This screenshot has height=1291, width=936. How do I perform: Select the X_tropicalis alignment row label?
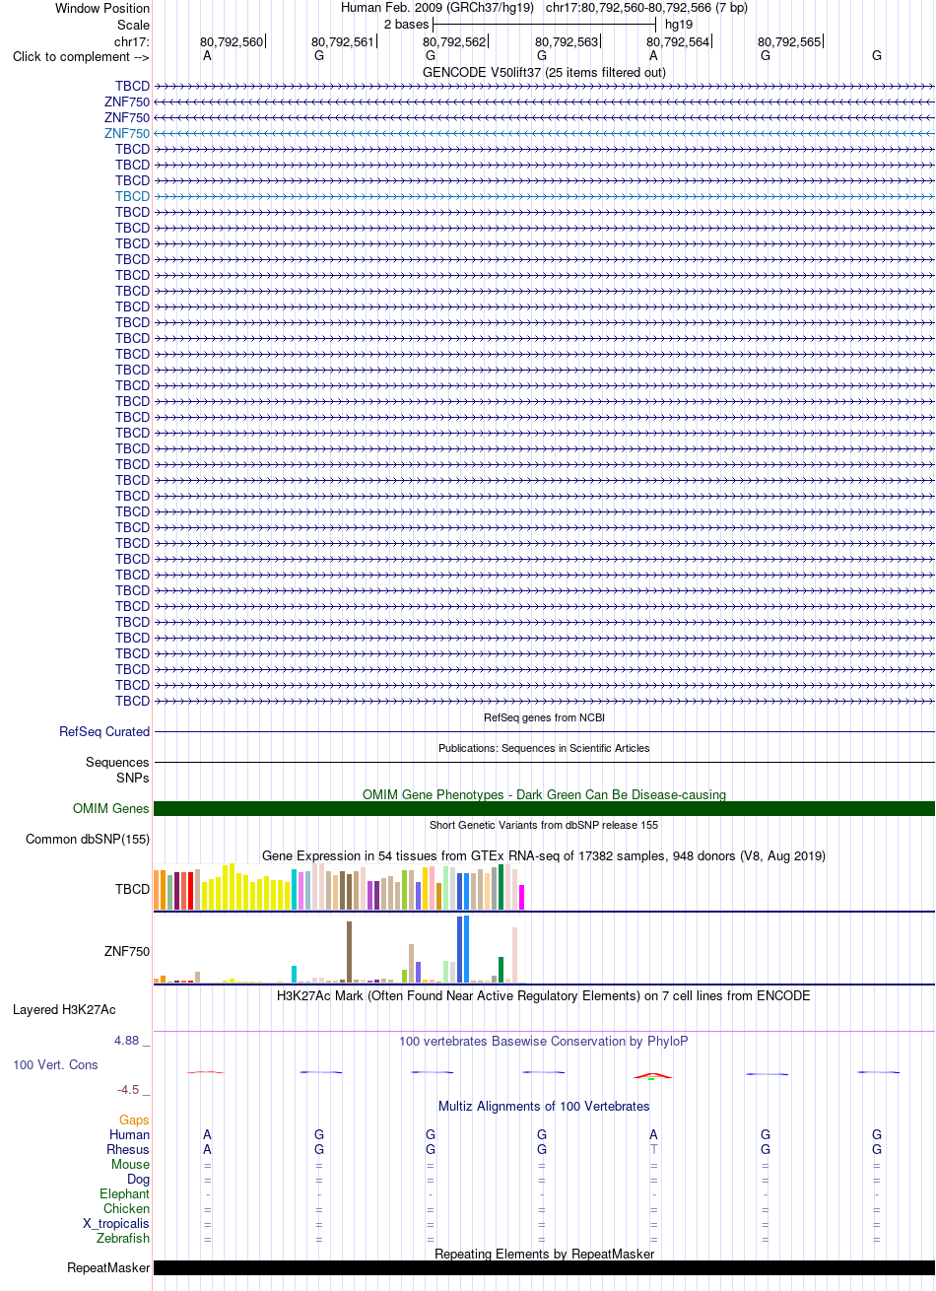pos(116,1224)
